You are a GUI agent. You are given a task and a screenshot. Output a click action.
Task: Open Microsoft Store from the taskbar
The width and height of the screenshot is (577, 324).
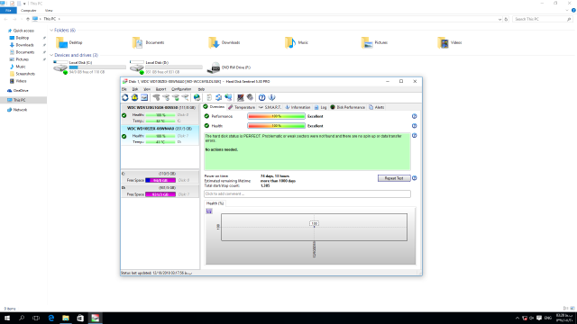point(80,318)
